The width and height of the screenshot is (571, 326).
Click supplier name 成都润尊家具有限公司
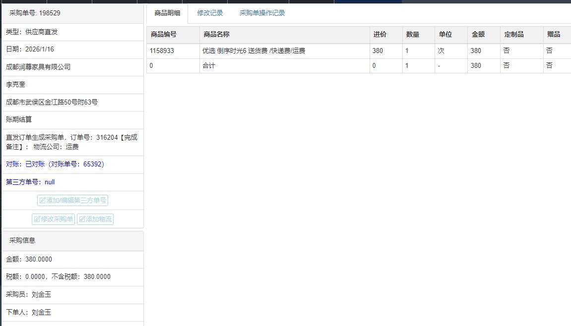[38, 67]
